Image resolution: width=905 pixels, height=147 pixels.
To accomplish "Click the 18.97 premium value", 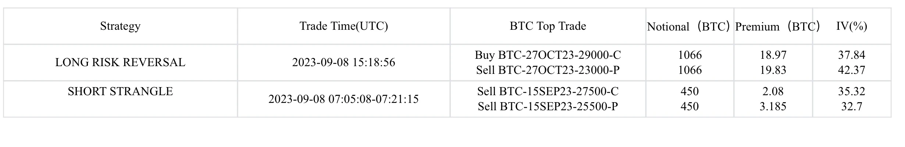I will click(773, 55).
